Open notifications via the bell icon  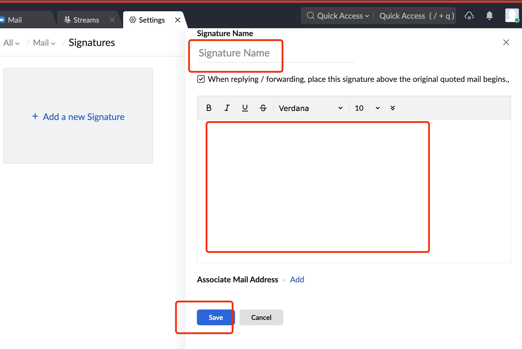pyautogui.click(x=489, y=16)
